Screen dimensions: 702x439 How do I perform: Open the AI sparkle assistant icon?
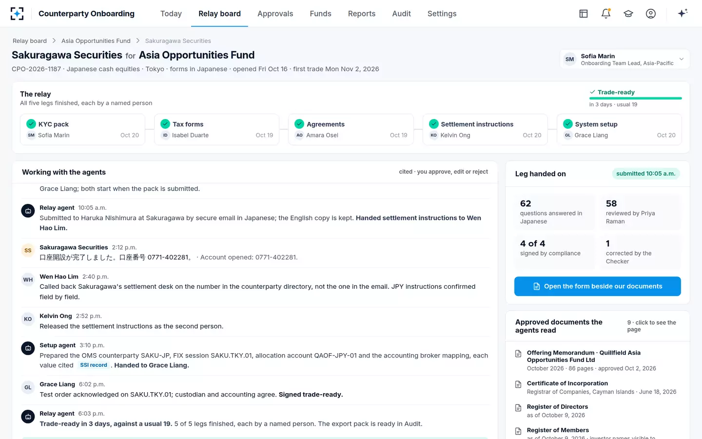(x=682, y=13)
